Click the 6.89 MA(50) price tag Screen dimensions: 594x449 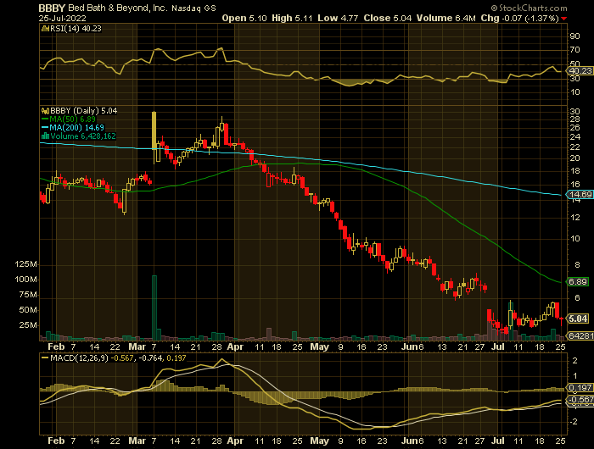tap(578, 281)
